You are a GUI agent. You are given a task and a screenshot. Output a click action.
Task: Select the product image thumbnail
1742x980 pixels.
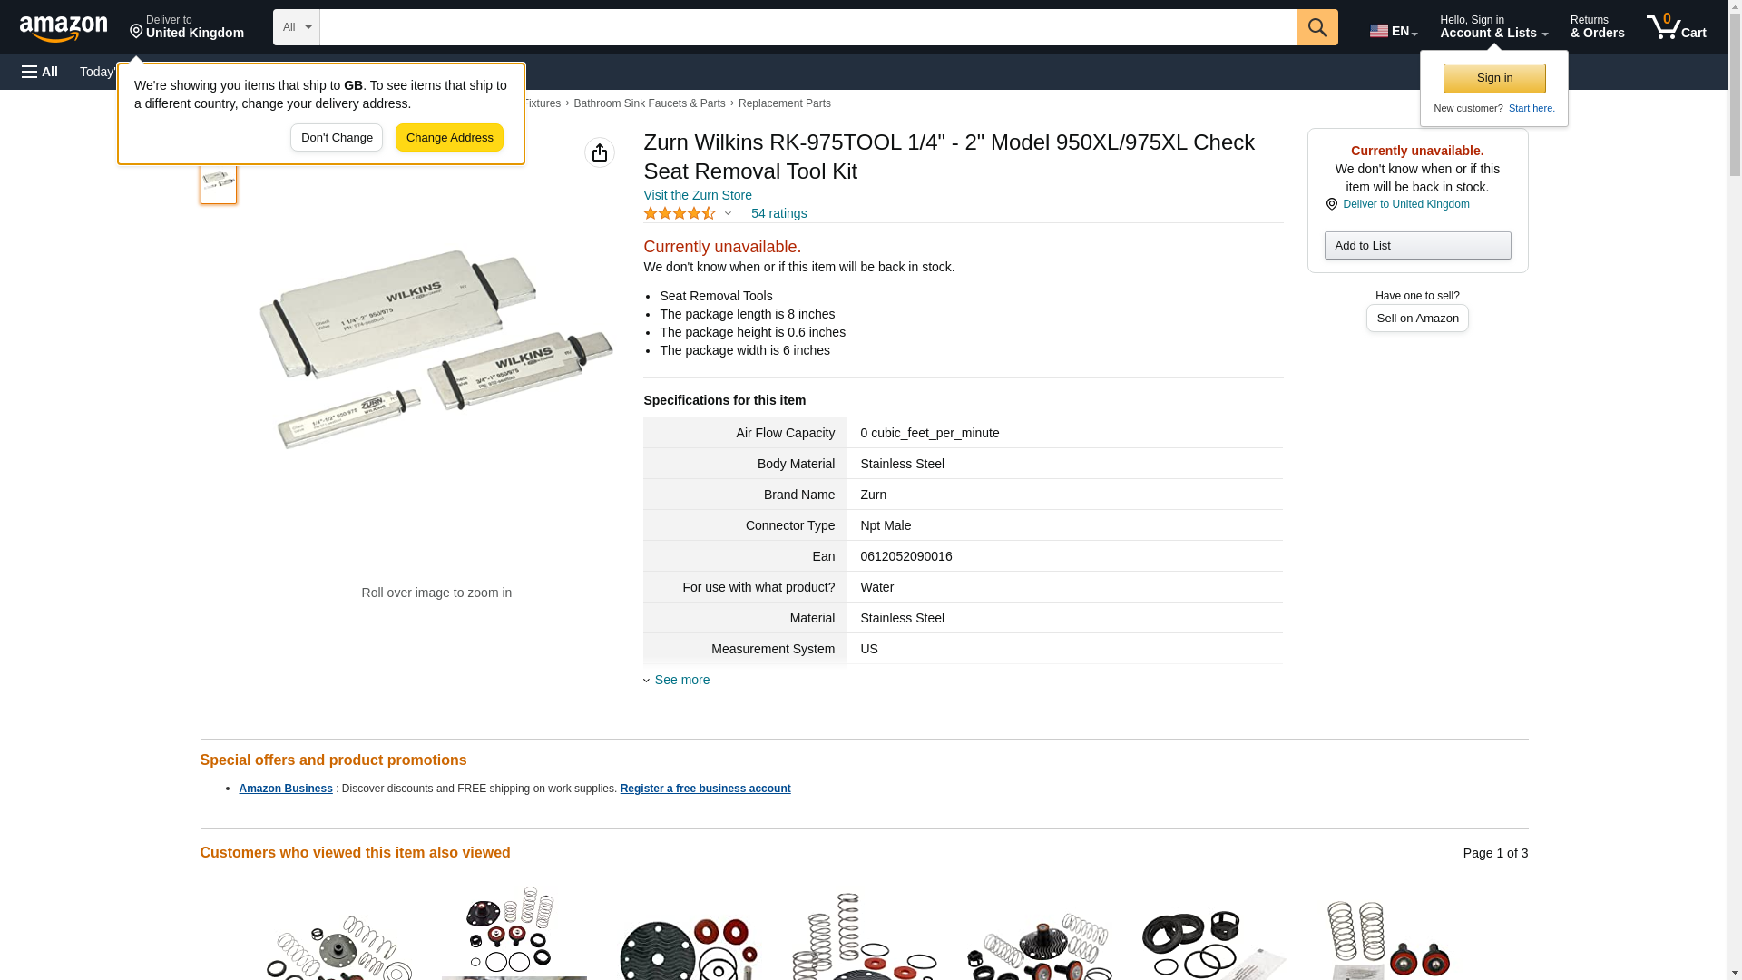[x=219, y=181]
